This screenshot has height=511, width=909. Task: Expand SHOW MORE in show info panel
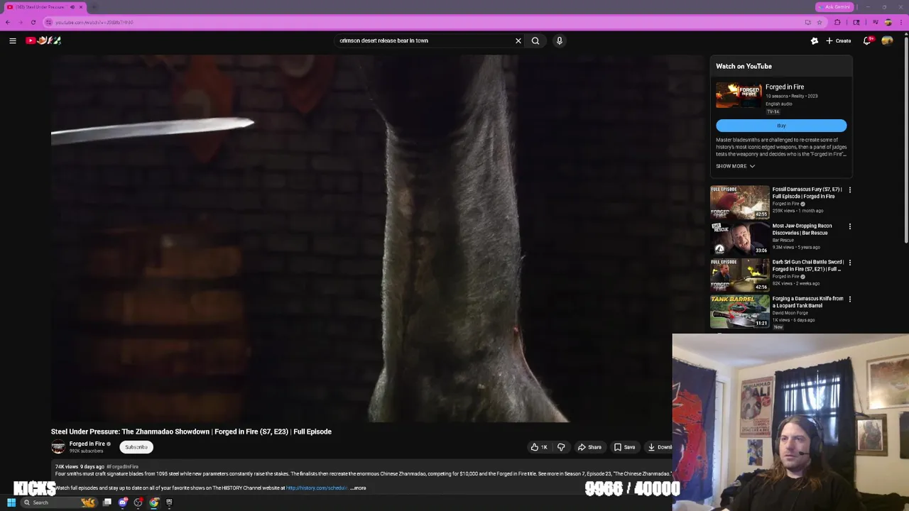[735, 166]
